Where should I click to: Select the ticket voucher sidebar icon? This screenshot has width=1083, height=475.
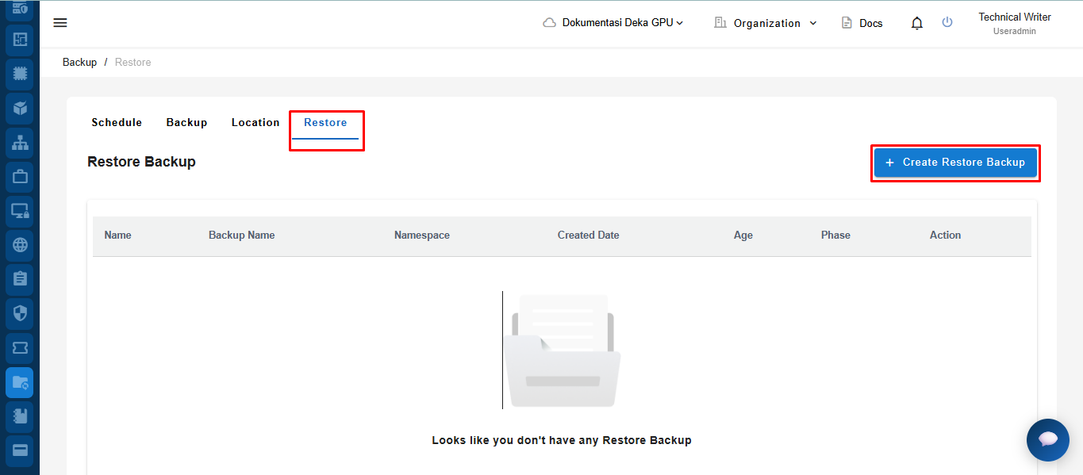20,348
